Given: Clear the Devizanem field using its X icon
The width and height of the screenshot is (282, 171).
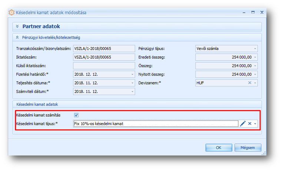Looking at the screenshot, I should point(250,83).
